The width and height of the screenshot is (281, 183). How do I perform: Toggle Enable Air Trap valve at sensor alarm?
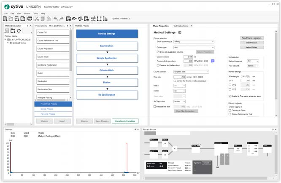(230, 96)
